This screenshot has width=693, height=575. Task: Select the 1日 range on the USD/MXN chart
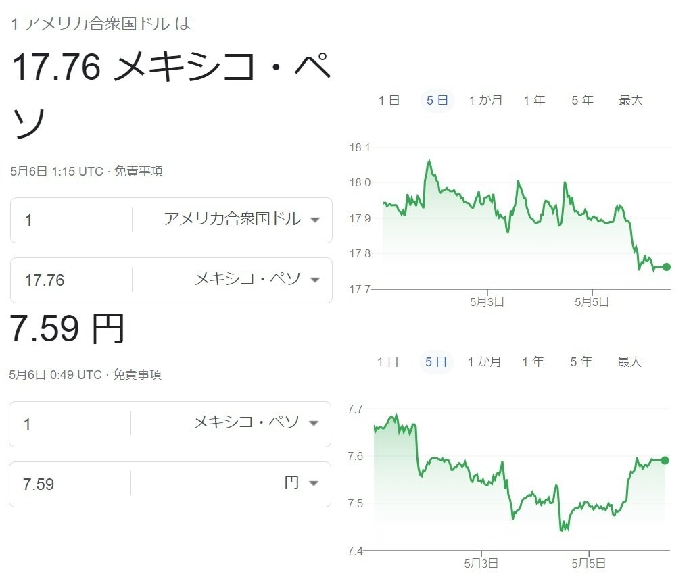(389, 100)
